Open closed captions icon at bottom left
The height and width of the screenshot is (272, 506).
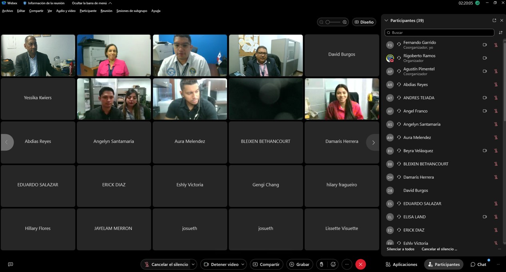(x=10, y=264)
